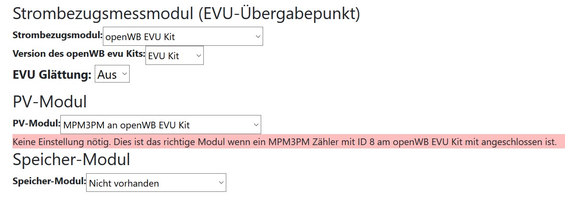Click the 'Nicht vorhanden' text in the Speicher field
The height and width of the screenshot is (199, 565).
coord(124,183)
